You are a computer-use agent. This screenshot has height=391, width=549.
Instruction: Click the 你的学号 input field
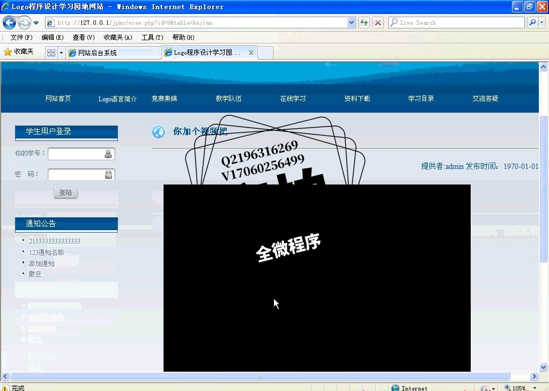pyautogui.click(x=81, y=154)
